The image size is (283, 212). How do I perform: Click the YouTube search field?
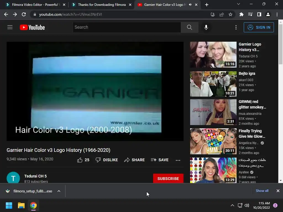[127, 27]
